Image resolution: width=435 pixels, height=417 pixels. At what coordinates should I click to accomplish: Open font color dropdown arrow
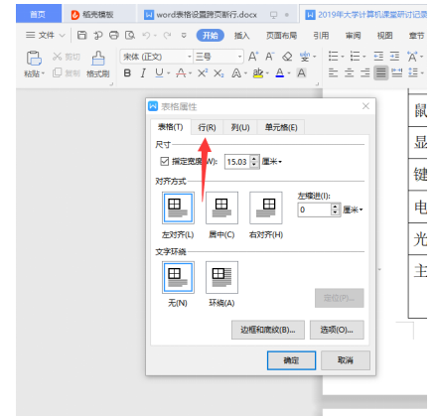(x=289, y=73)
